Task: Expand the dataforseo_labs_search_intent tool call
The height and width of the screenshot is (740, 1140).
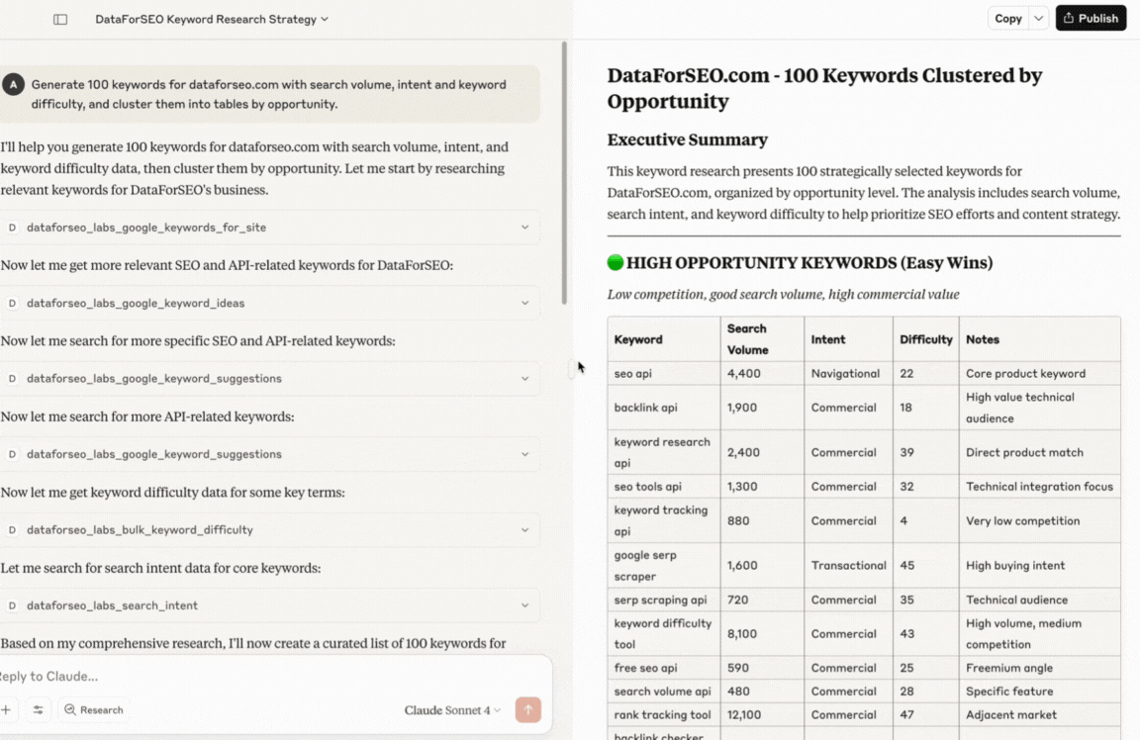Action: coord(270,605)
